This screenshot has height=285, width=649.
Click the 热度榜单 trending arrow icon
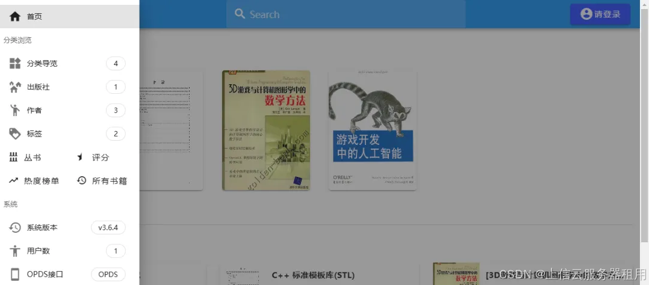[14, 181]
